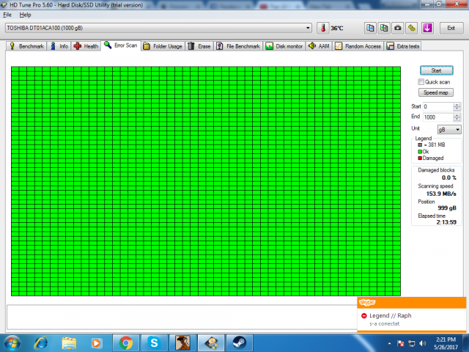Open Steam from the taskbar

[x=239, y=342]
